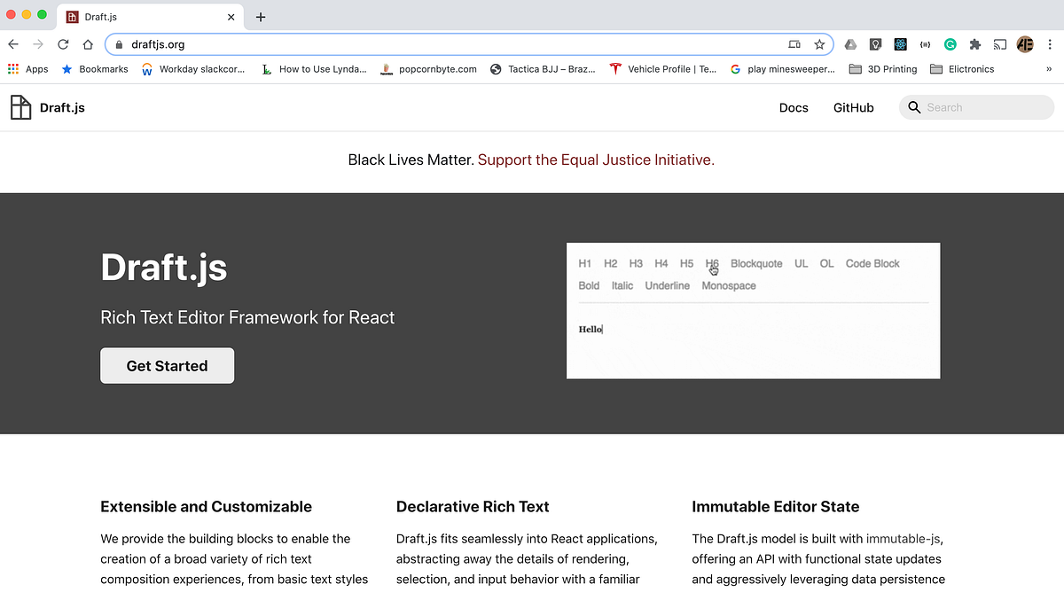The image size is (1064, 592).
Task: Reload the page with the refresh icon
Action: (62, 44)
